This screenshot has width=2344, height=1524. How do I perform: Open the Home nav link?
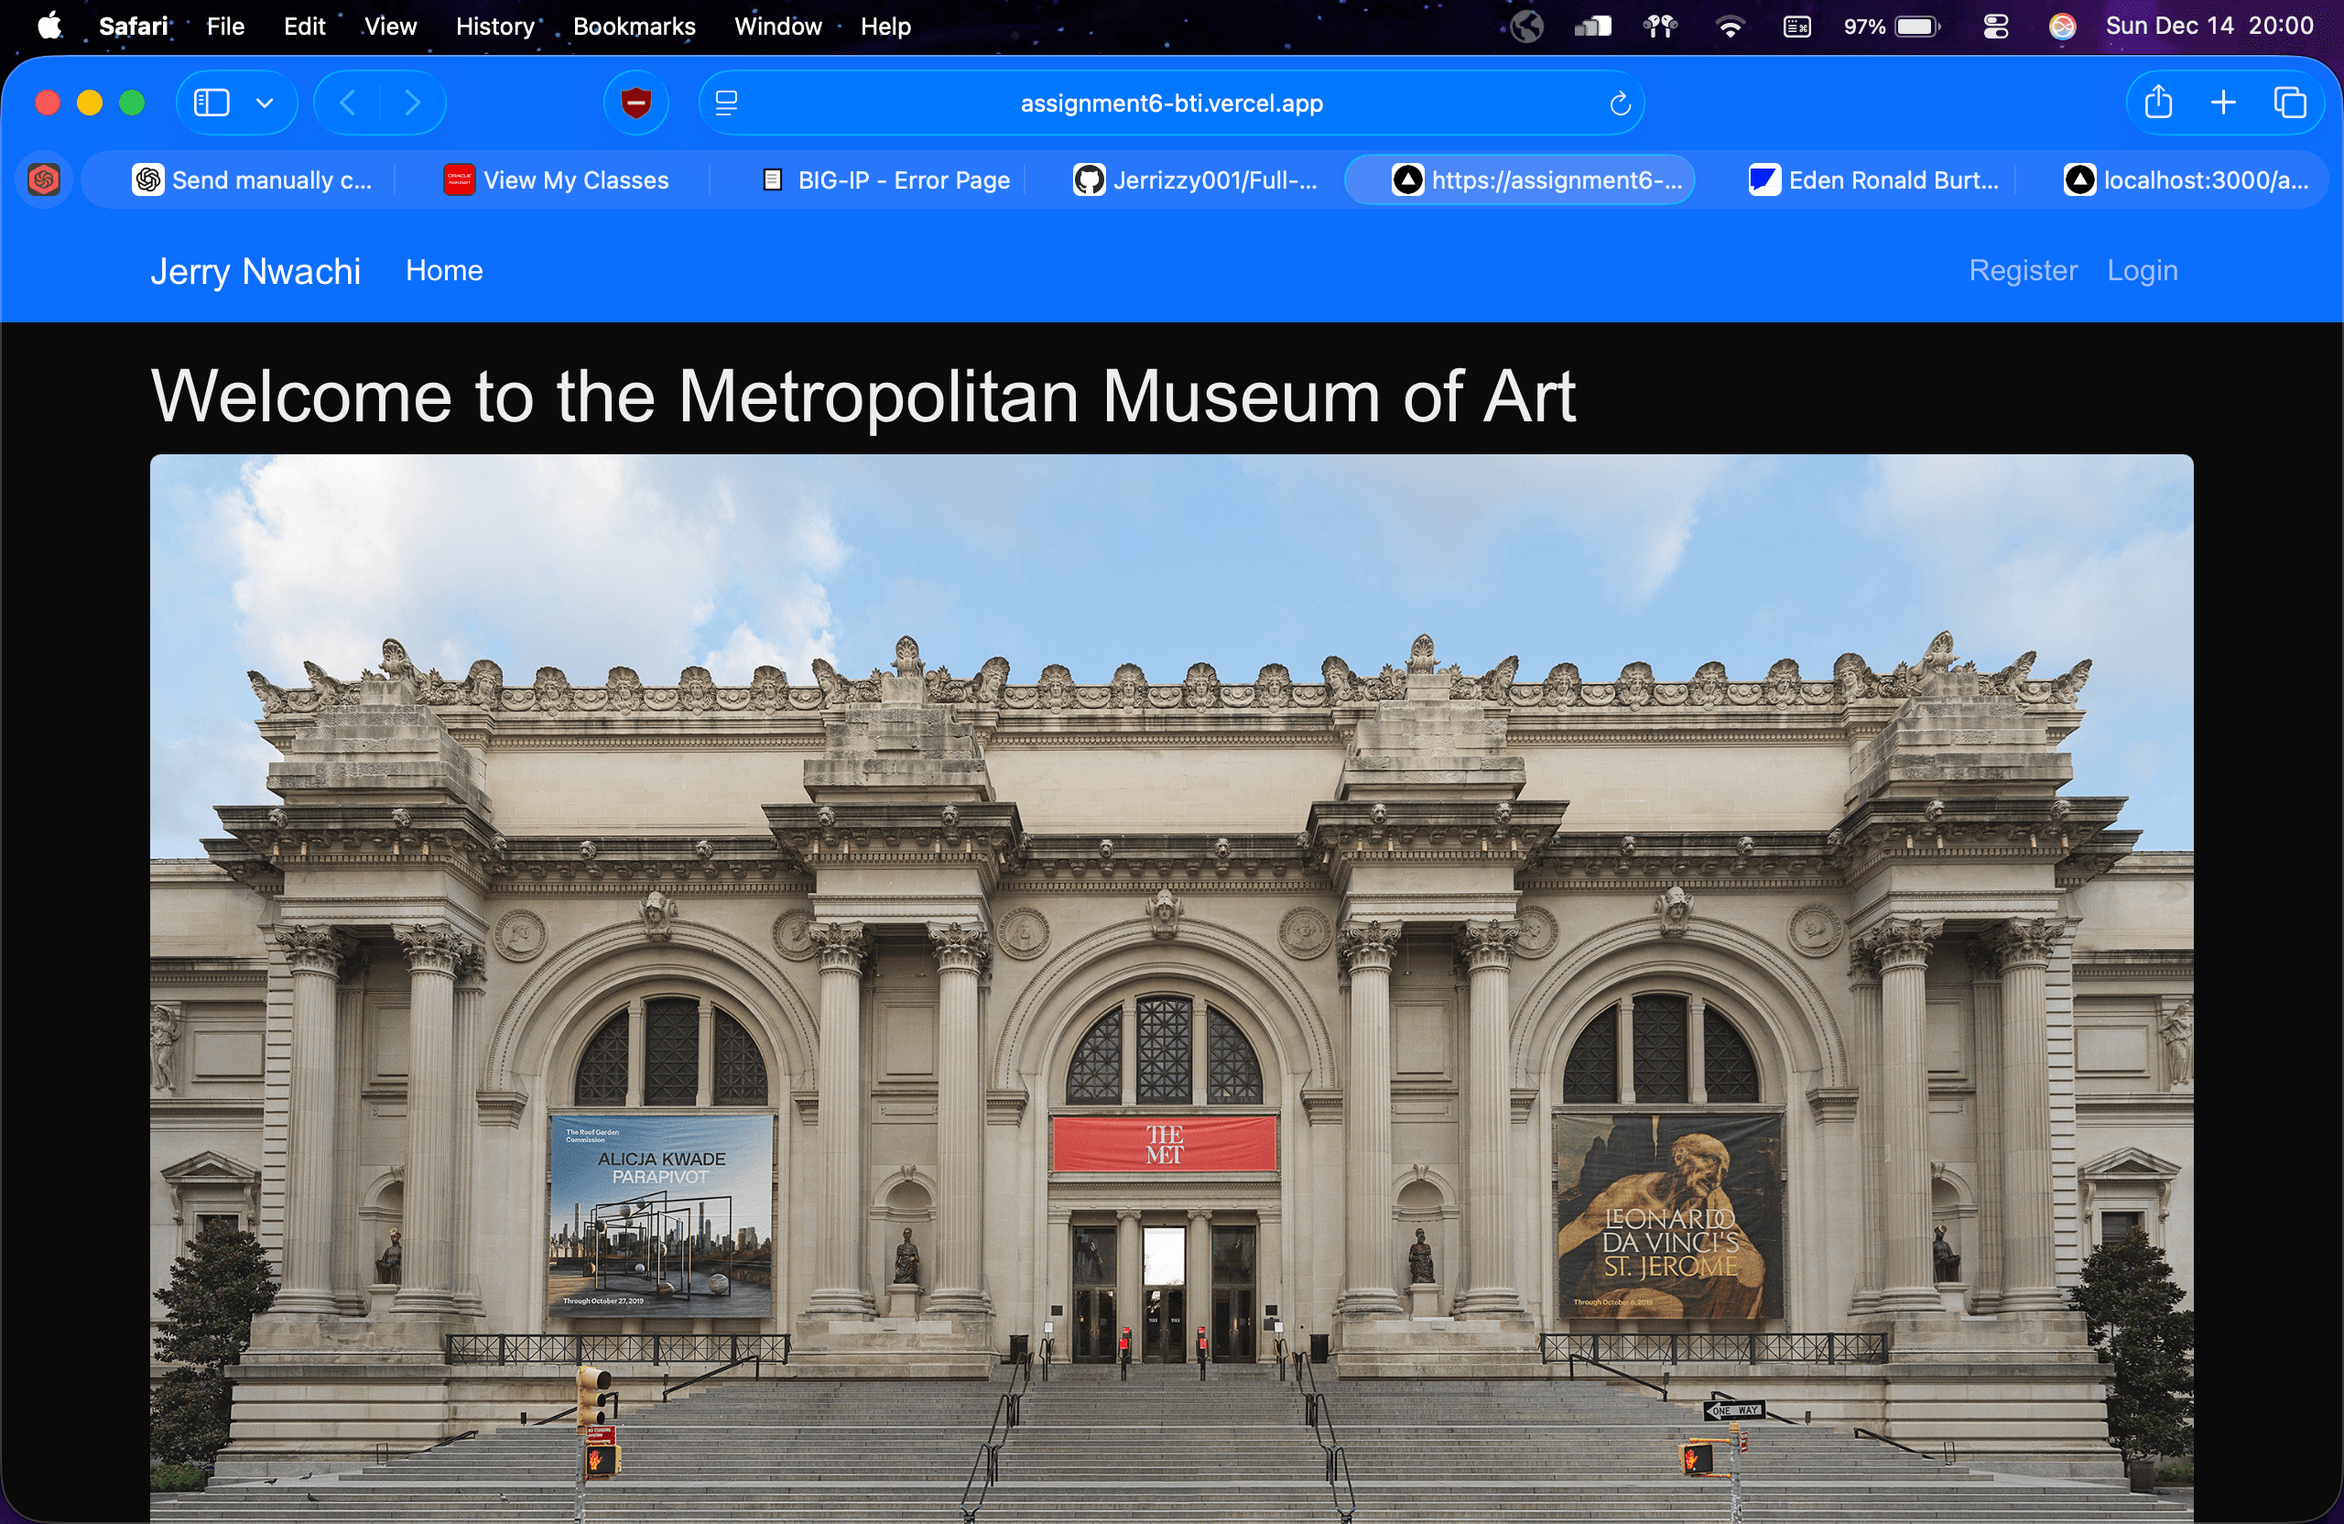coord(444,271)
